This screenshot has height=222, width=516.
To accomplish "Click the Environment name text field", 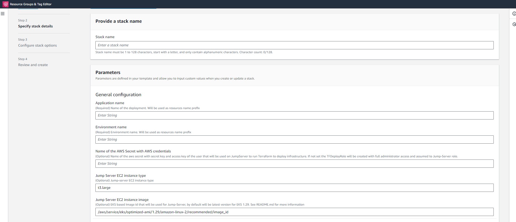I will 294,140.
